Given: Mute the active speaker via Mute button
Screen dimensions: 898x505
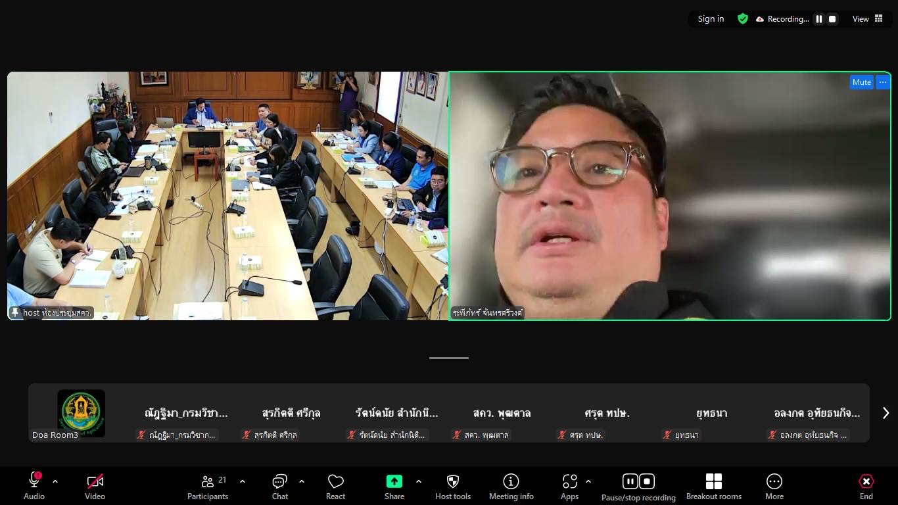Looking at the screenshot, I should [x=861, y=82].
